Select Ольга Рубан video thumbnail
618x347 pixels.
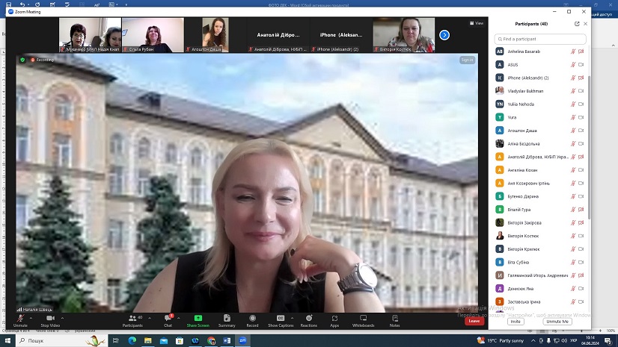(x=153, y=35)
